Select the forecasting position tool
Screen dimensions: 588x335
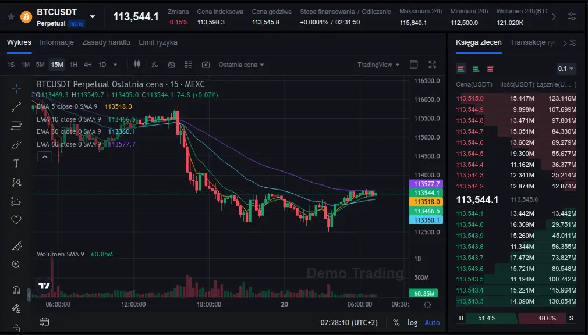[16, 202]
